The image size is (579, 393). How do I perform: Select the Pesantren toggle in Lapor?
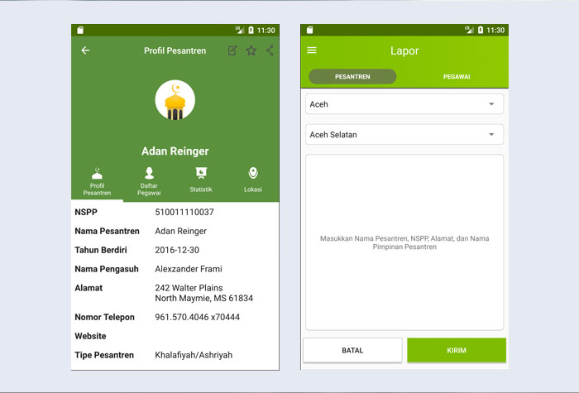pyautogui.click(x=352, y=76)
